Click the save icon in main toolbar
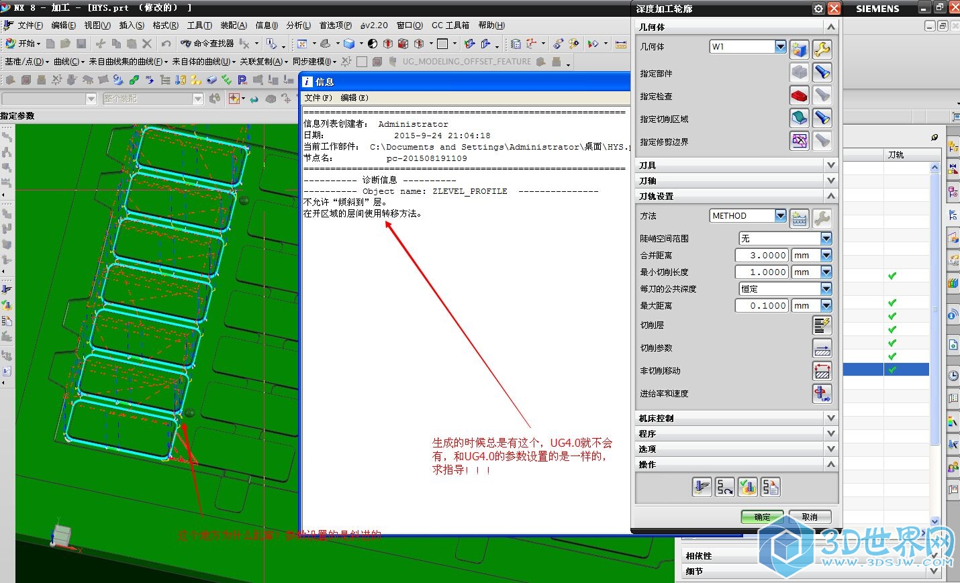 coord(81,44)
